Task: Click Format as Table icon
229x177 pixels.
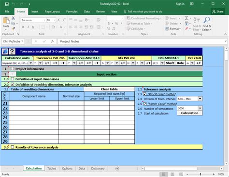Action: (x=129, y=24)
